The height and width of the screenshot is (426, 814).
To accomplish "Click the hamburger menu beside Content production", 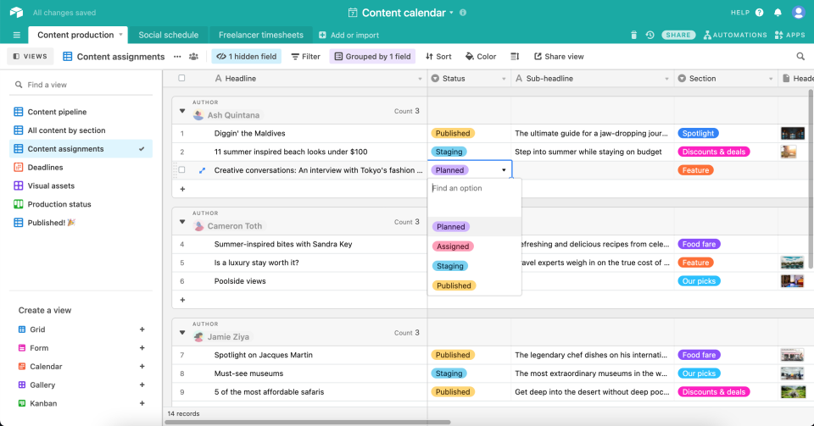I will pos(16,35).
